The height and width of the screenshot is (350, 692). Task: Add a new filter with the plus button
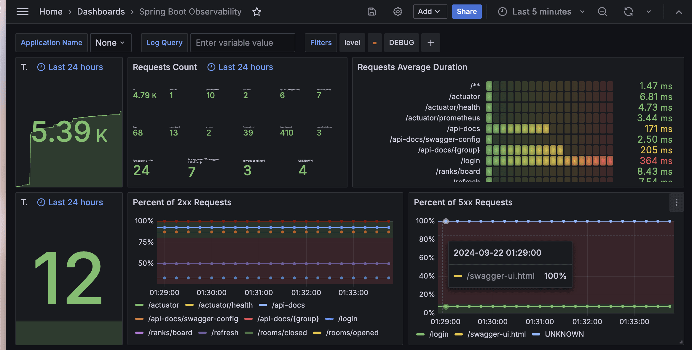430,43
